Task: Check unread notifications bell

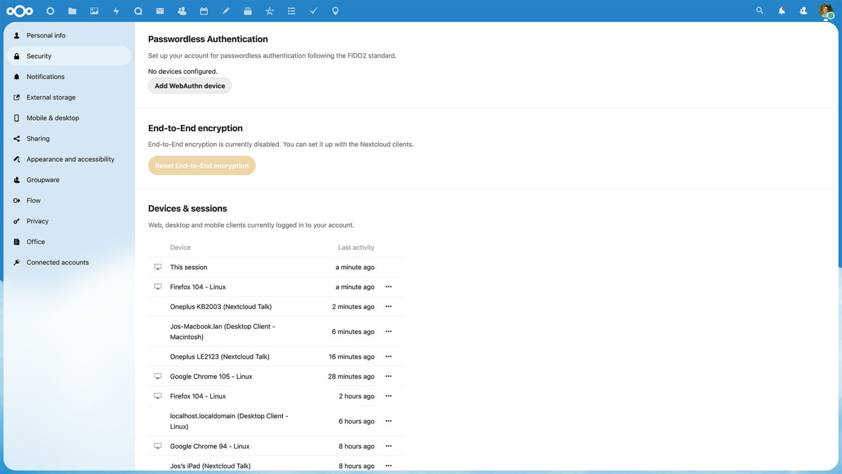Action: click(x=781, y=10)
